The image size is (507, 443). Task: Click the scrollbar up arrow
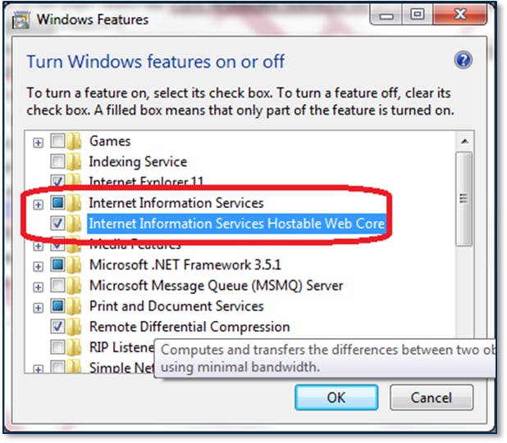(464, 142)
